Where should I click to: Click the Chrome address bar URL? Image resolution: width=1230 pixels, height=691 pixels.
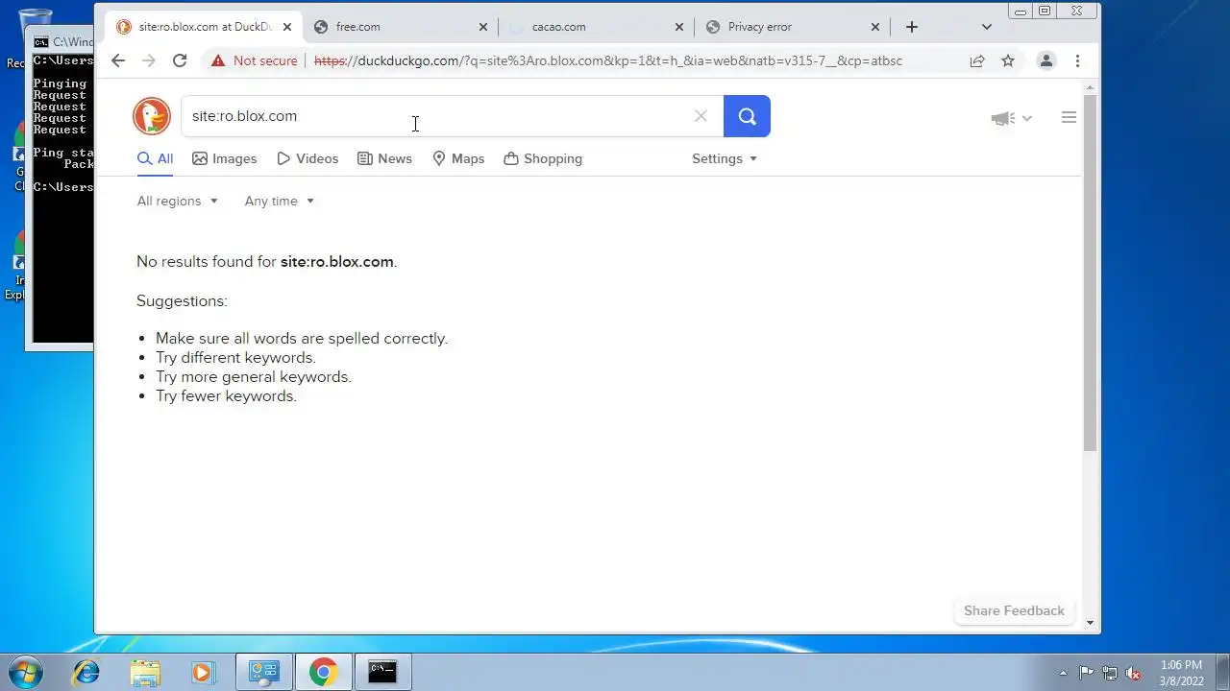[608, 60]
